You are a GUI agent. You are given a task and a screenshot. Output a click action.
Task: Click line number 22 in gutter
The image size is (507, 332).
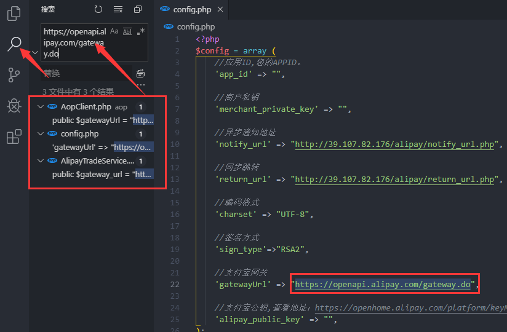tap(175, 285)
